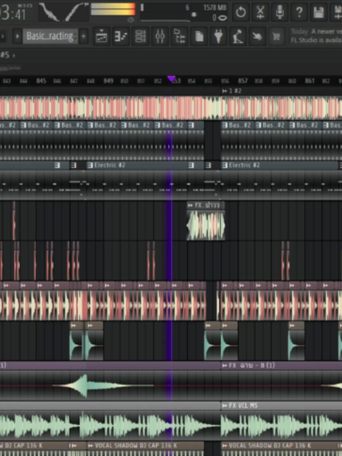Save the project with the floppy disk icon
342x456 pixels.
point(319,12)
